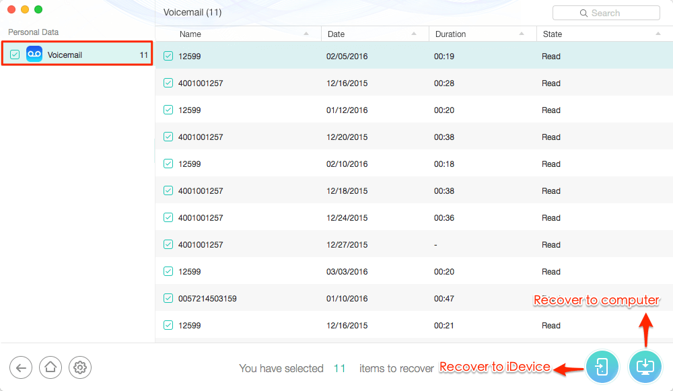Click the blue Voicemail category icon
Viewport: 673px width, 391px height.
(34, 54)
